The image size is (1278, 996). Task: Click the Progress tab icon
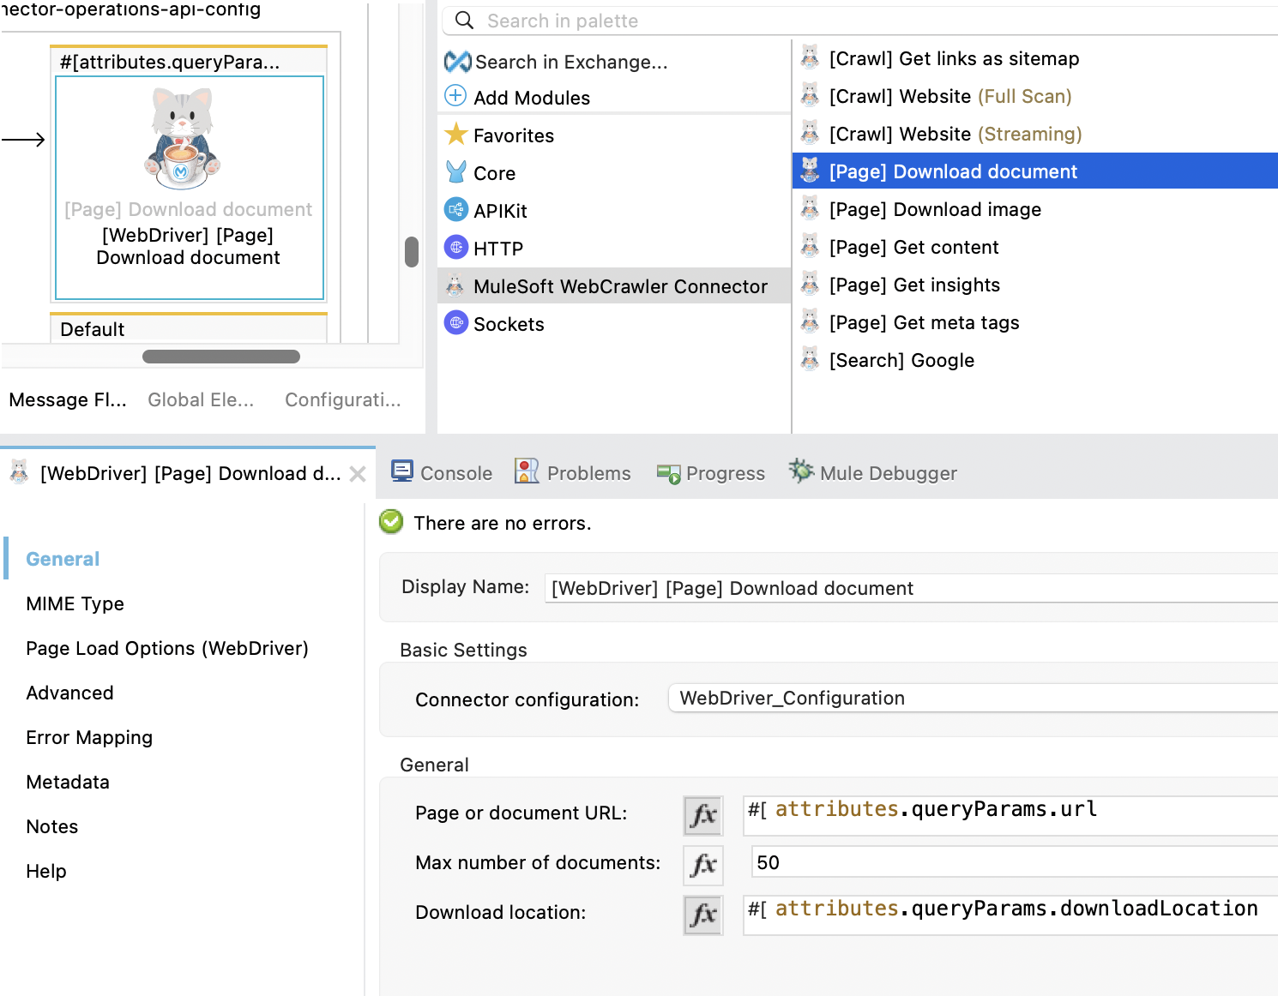pyautogui.click(x=668, y=473)
